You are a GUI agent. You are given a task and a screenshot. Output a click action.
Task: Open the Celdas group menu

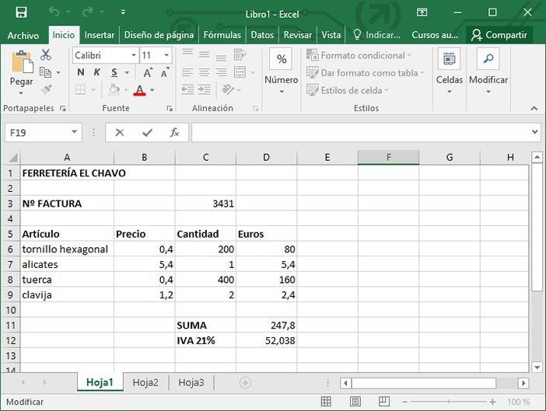tap(450, 72)
